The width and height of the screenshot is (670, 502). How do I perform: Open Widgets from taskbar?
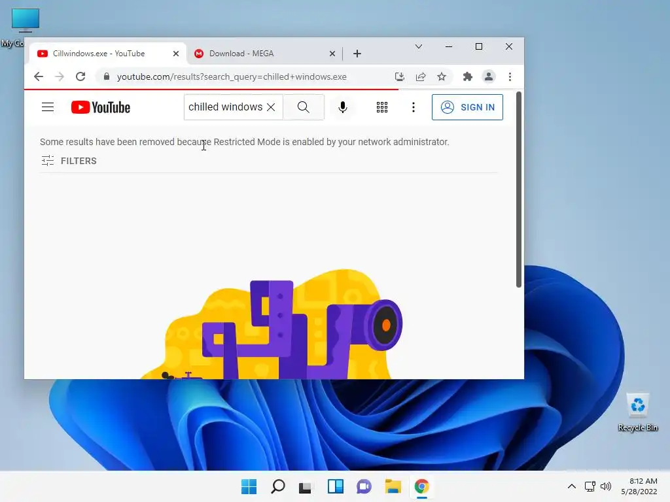click(336, 486)
